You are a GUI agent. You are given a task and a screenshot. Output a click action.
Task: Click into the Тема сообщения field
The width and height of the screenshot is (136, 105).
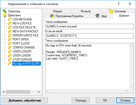89,26
